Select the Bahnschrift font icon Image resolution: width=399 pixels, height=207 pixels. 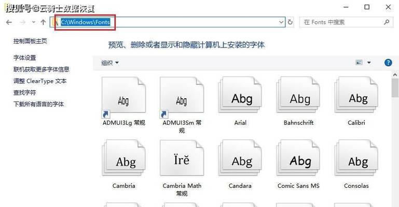click(x=298, y=95)
